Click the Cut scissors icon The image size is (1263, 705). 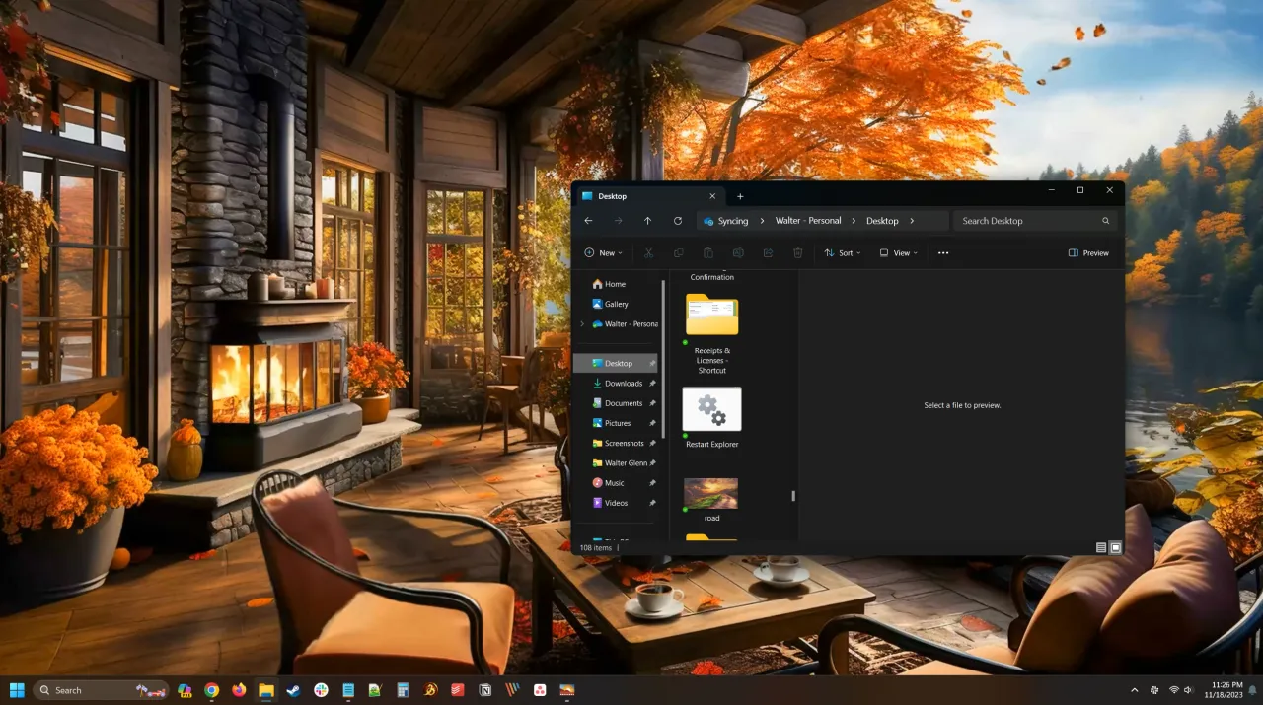point(648,253)
